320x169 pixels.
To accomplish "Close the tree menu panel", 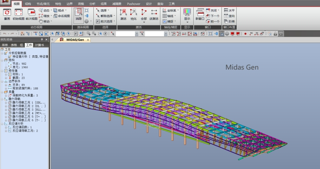I will point(46,40).
